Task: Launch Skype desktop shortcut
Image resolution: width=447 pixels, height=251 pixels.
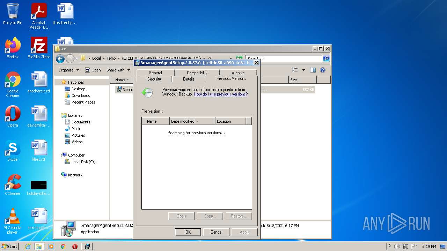Action: coord(13,151)
